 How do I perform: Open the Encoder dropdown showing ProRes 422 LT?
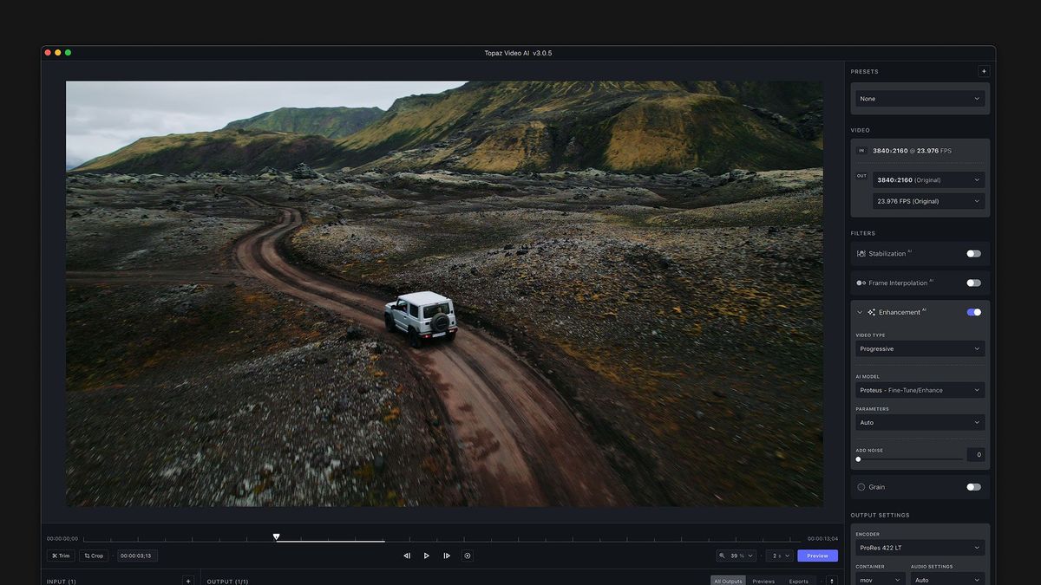[x=919, y=548]
